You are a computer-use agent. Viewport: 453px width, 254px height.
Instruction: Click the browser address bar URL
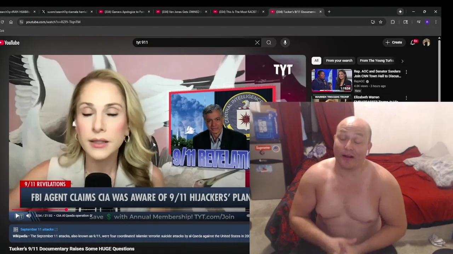(x=53, y=22)
